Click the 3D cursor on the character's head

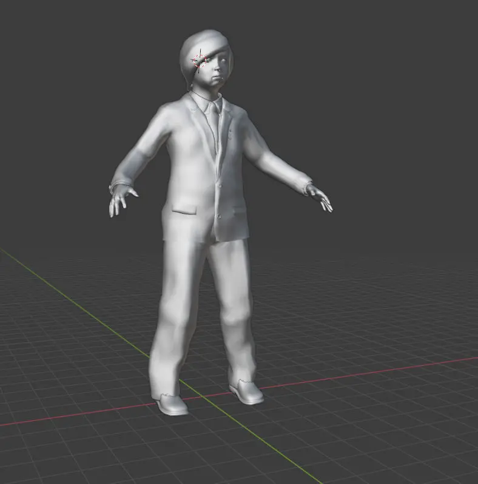pyautogui.click(x=200, y=61)
